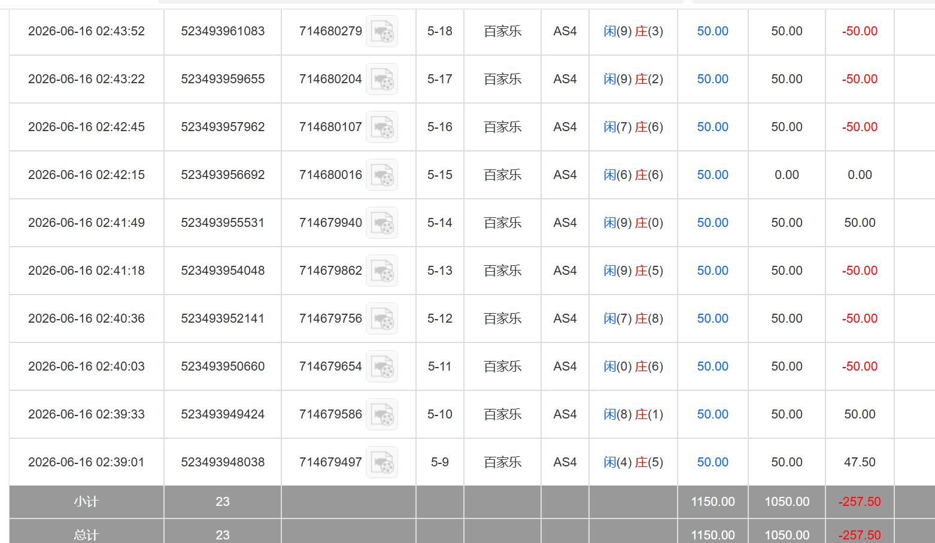
Task: Open video replay icon for round 714680016
Action: [382, 175]
